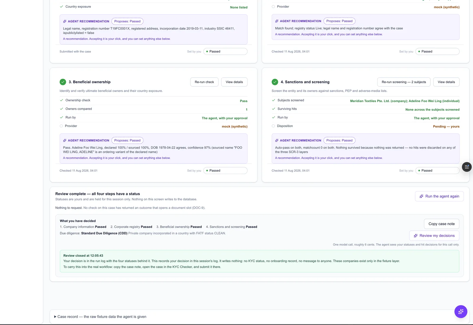This screenshot has width=473, height=325.
Task: Open View details for Sanctions and screening
Action: [446, 82]
